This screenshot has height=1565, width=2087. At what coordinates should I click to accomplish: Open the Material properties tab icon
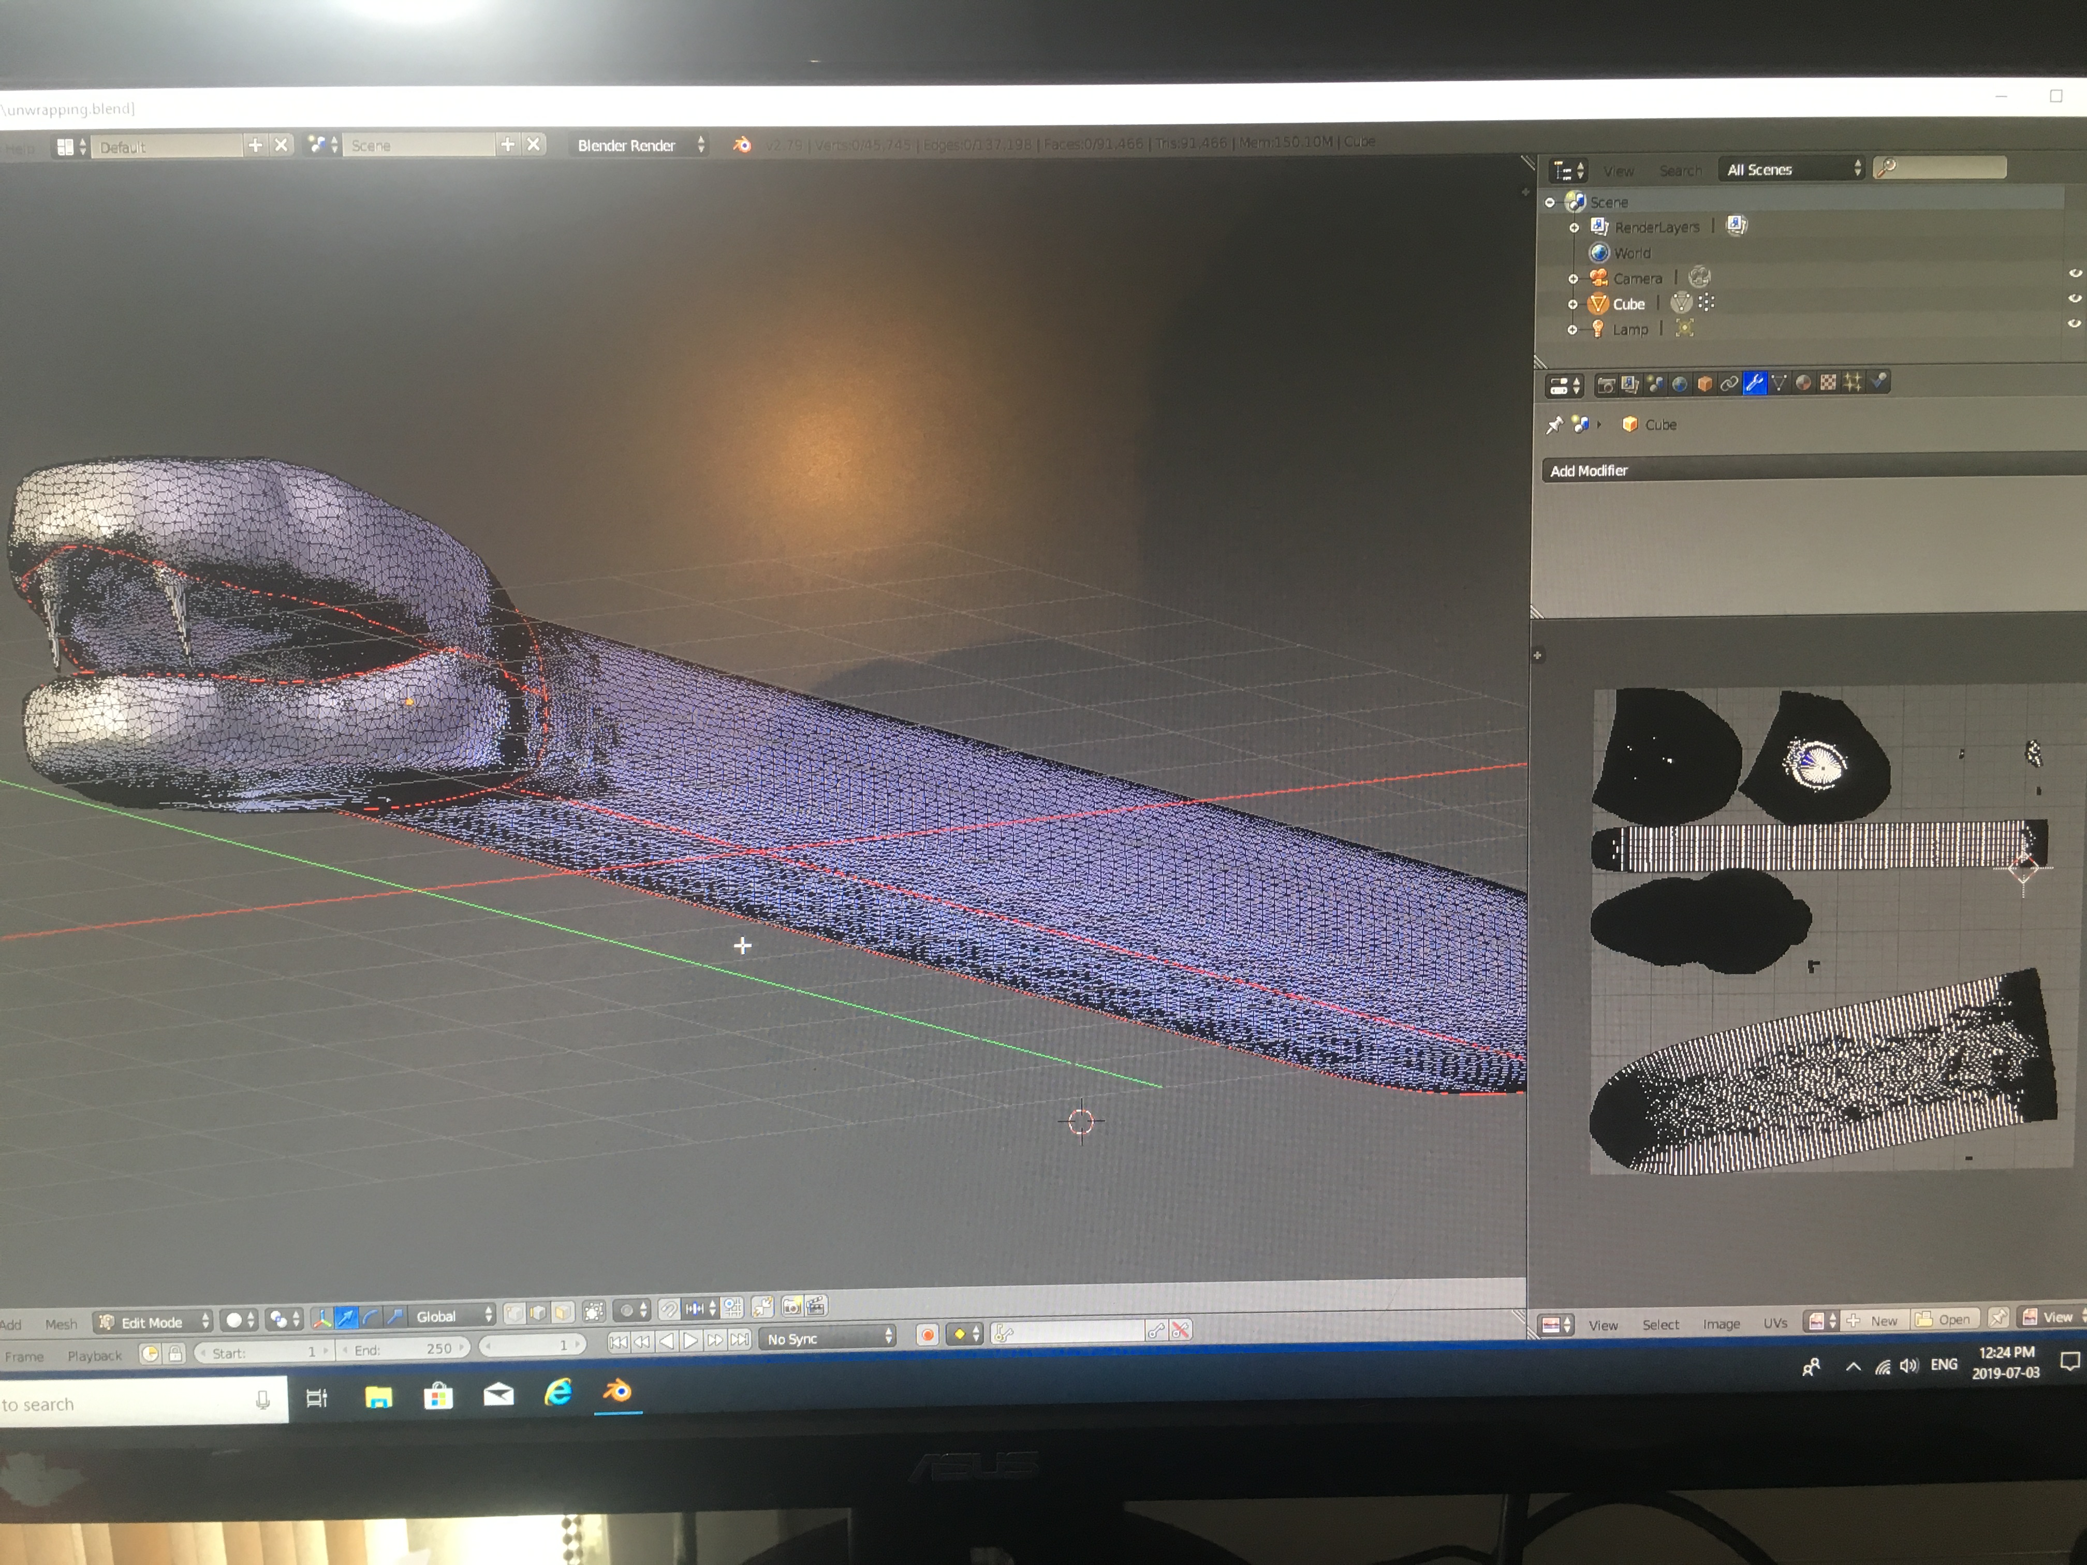pyautogui.click(x=1803, y=383)
